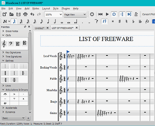Apply natural accidental
This screenshot has width=155, height=126.
pyautogui.click(x=126, y=21)
